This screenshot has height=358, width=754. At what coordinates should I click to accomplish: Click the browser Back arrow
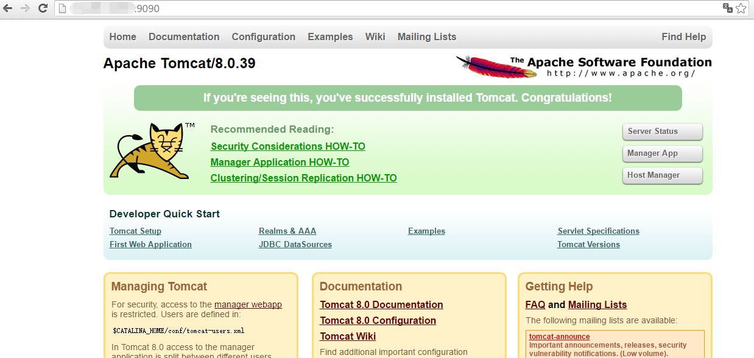click(9, 9)
